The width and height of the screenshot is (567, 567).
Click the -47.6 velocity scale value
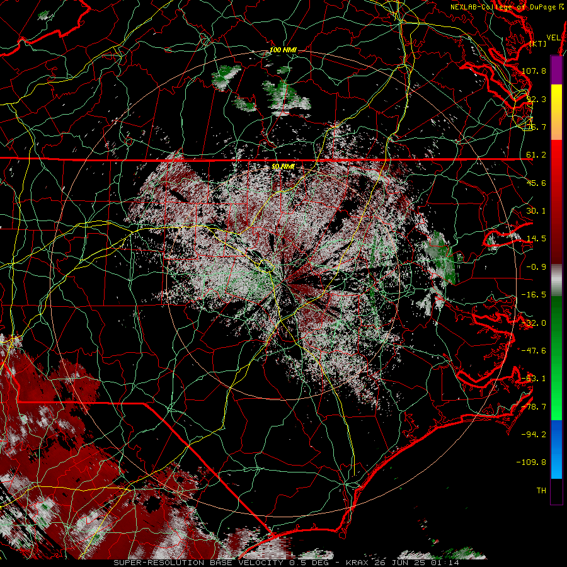534,351
